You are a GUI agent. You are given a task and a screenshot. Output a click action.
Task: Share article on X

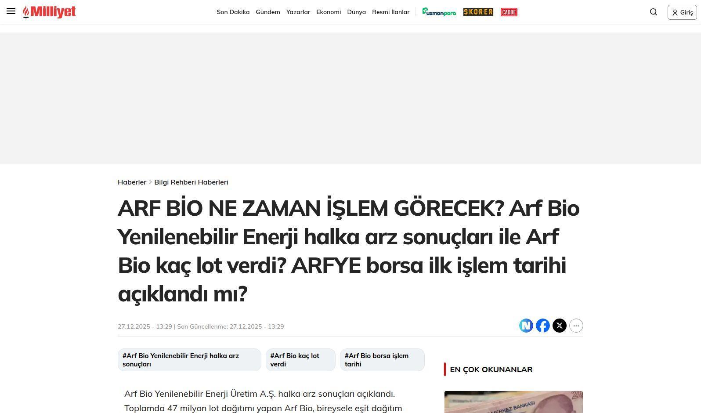click(559, 326)
